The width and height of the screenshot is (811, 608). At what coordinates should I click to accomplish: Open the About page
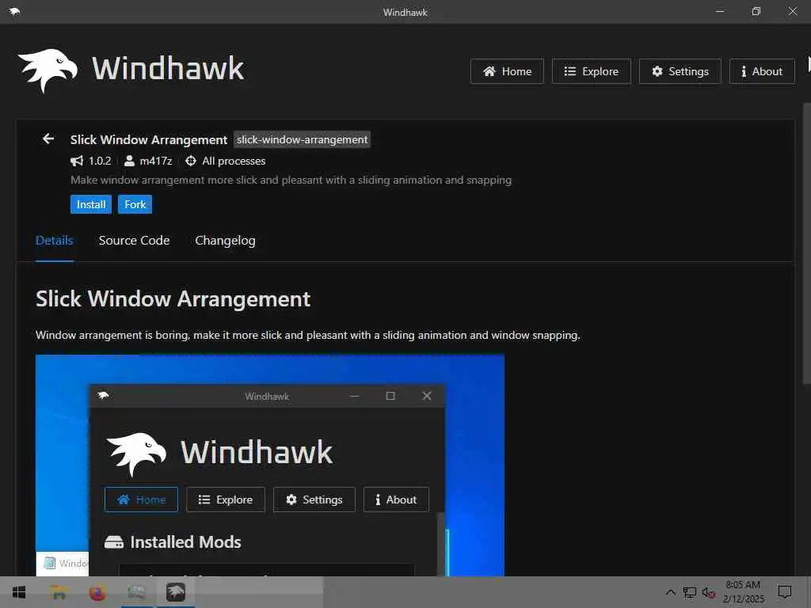(761, 71)
